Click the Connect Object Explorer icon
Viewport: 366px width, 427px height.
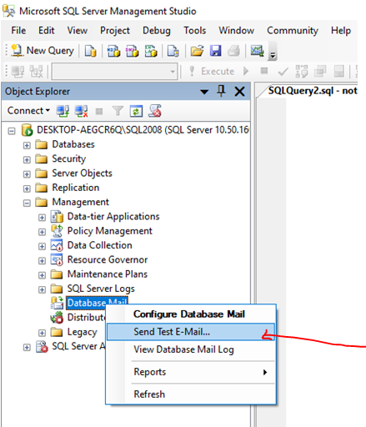pyautogui.click(x=63, y=111)
